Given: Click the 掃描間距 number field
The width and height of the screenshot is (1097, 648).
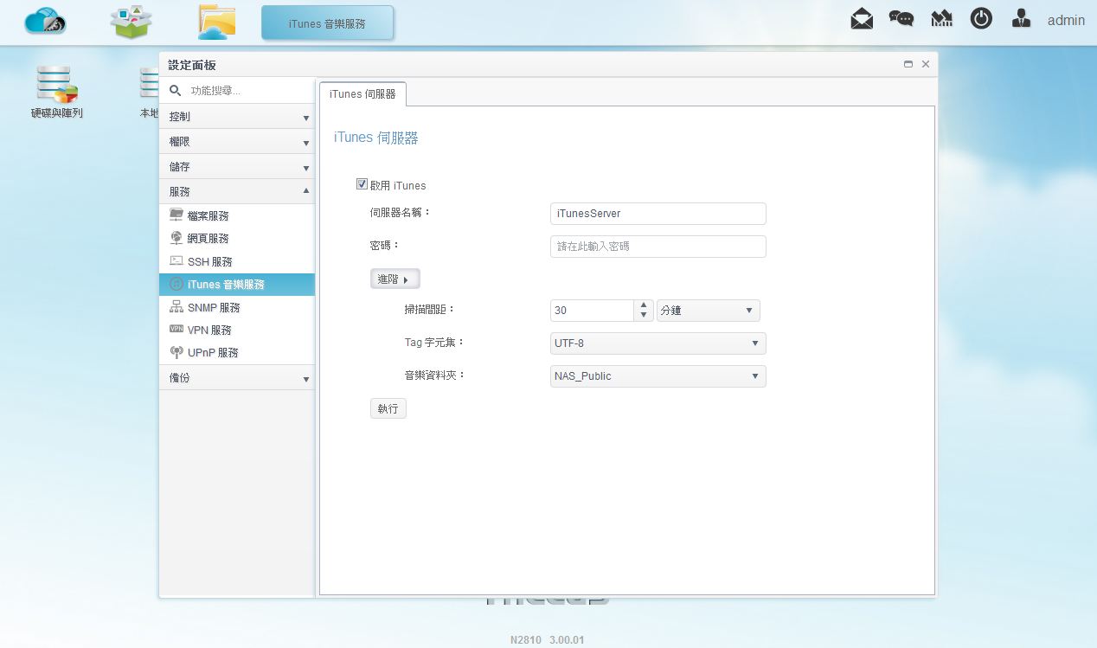Looking at the screenshot, I should click(x=593, y=311).
